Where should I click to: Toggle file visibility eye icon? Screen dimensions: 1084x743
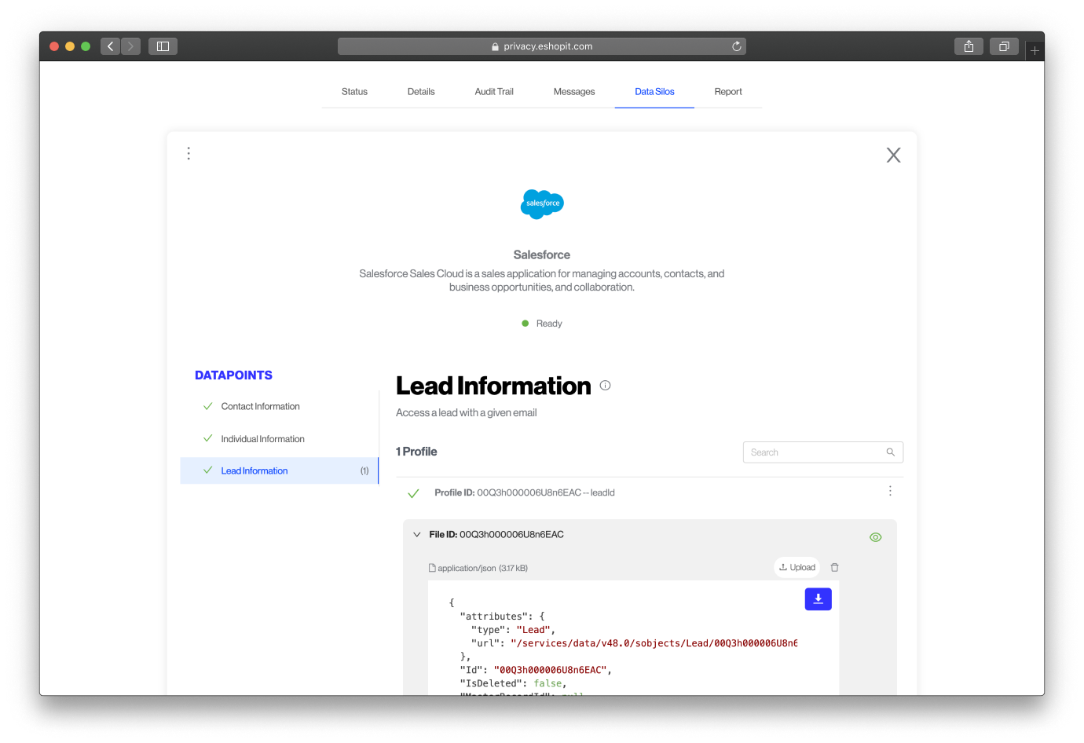[876, 537]
